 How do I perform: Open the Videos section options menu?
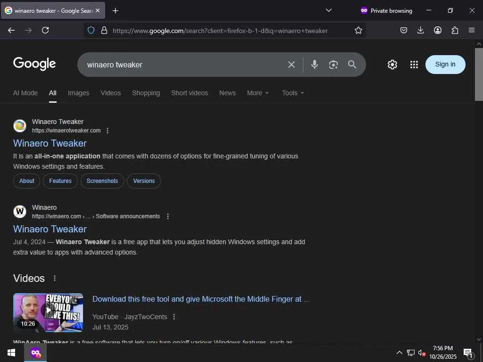tap(55, 278)
